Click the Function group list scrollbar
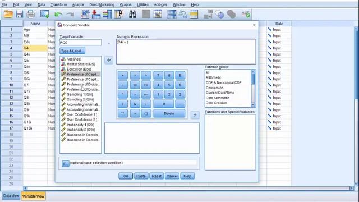The height and width of the screenshot is (202, 359). [253, 88]
